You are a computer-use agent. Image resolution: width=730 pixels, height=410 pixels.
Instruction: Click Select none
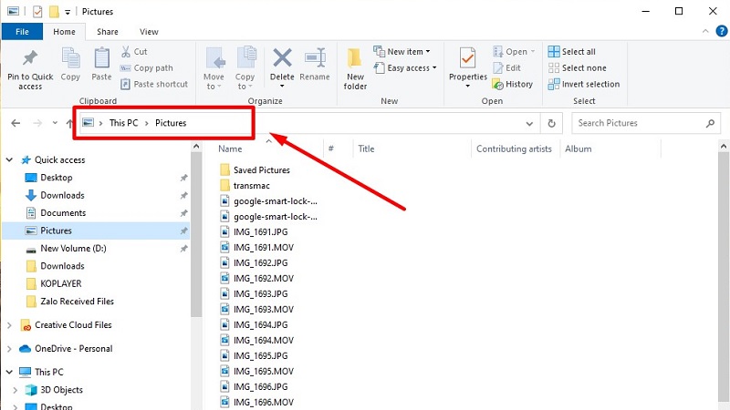(578, 67)
